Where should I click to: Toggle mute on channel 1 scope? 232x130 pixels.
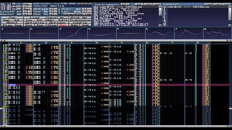click(x=15, y=33)
